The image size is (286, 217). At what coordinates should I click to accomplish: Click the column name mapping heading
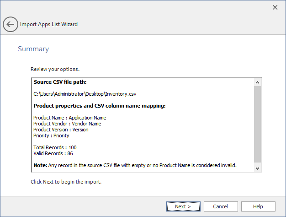coord(99,106)
